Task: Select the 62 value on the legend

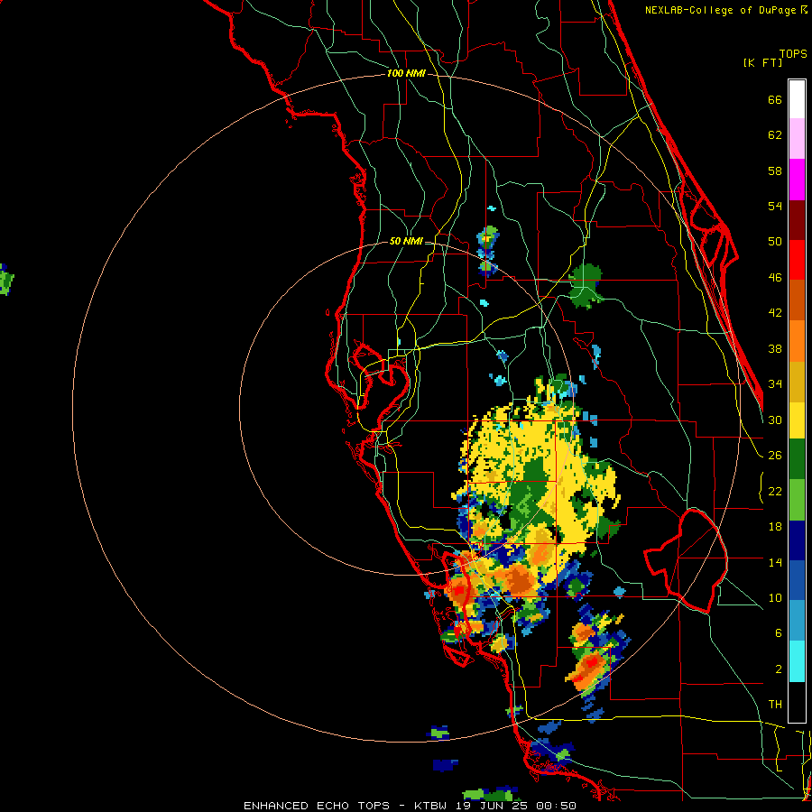Action: coord(775,135)
